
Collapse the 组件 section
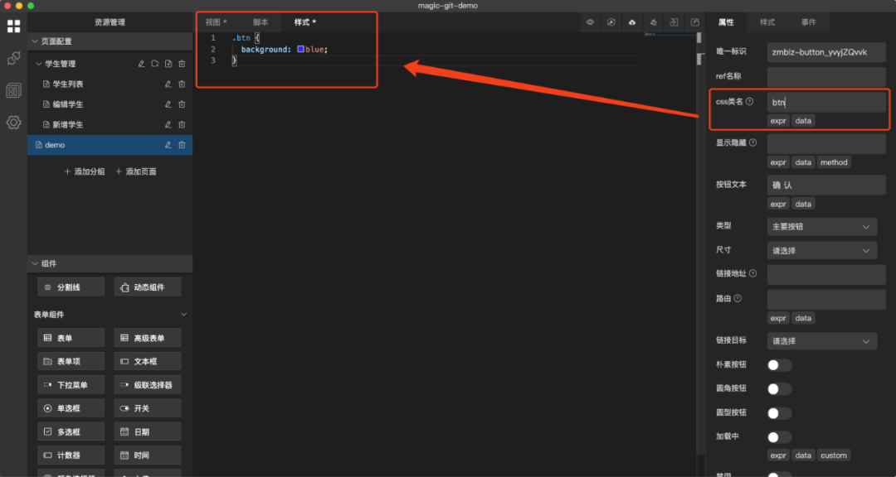tap(36, 263)
